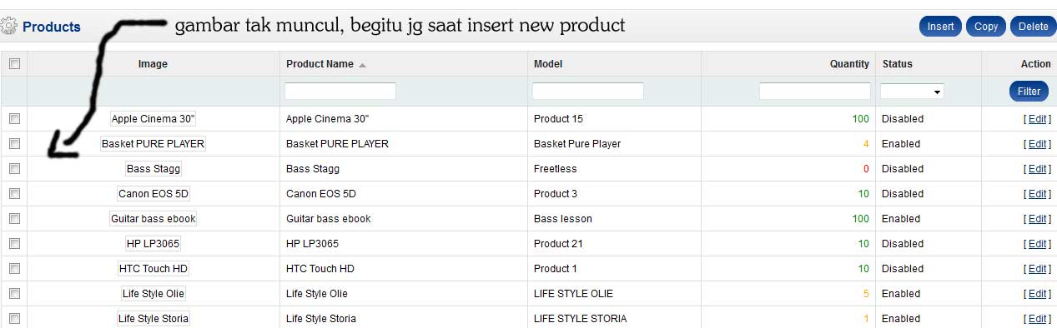Edit the Guitar bass ebook product
The image size is (1057, 328).
coord(1036,219)
